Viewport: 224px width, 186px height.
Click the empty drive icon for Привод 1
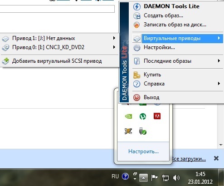5,39
